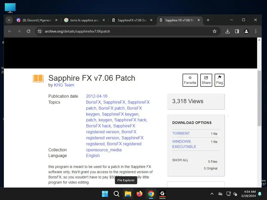Viewport: 267px width, 200px height.
Task: Open the BorisFX hack topic link
Action: 98,126
